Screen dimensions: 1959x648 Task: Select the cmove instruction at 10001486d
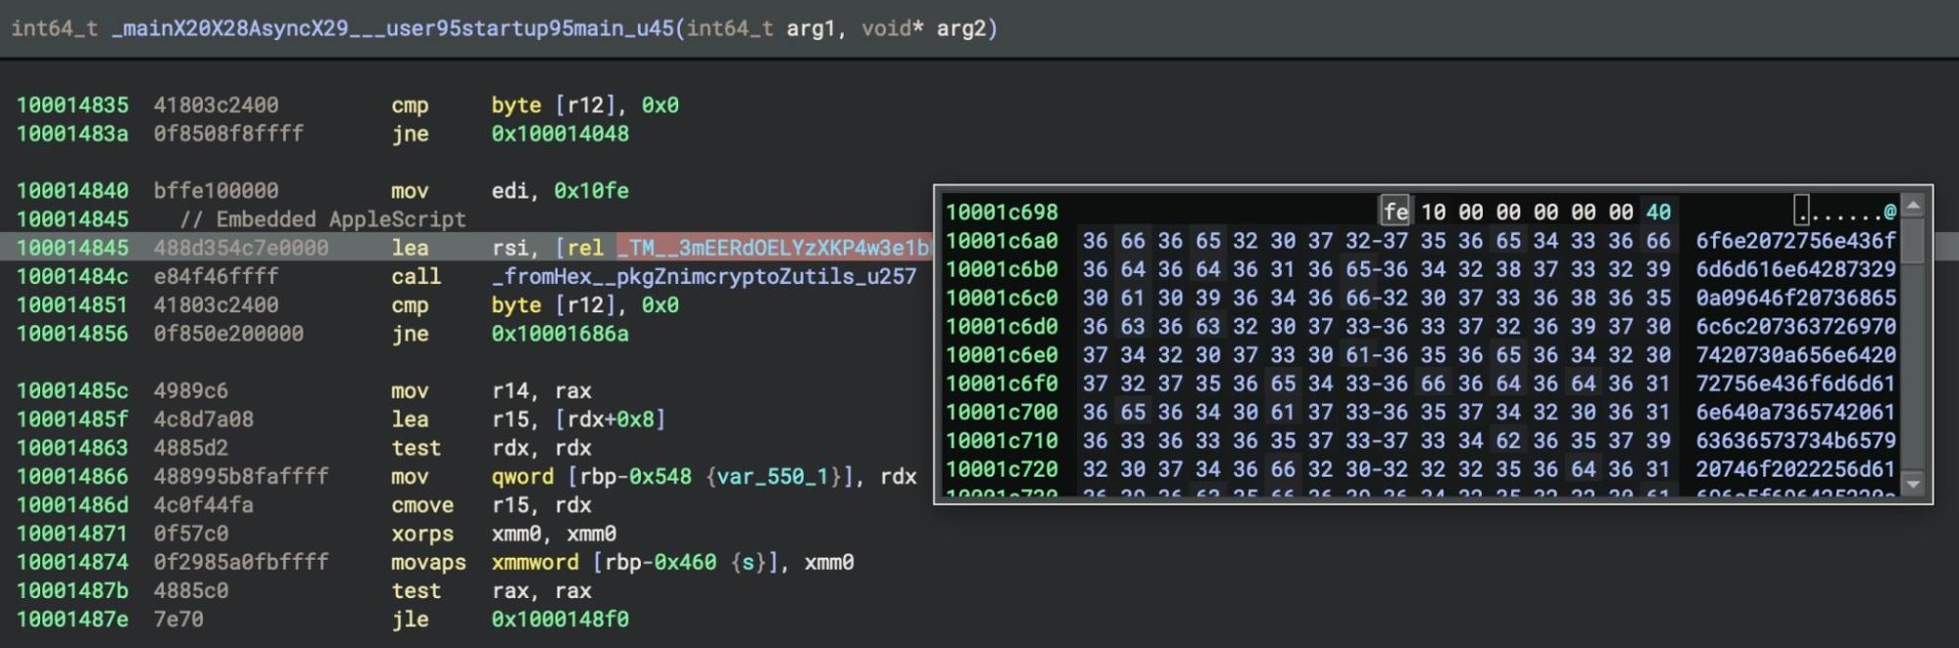coord(422,505)
